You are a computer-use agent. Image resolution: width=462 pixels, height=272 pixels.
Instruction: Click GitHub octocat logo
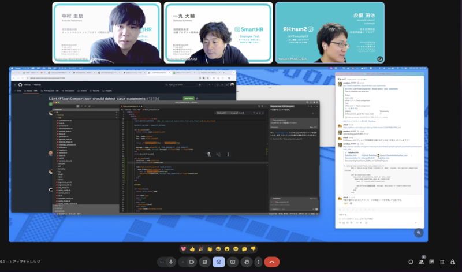(x=20, y=85)
